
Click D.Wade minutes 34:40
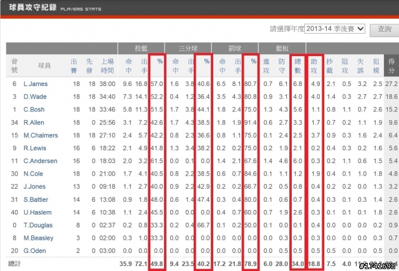click(107, 97)
